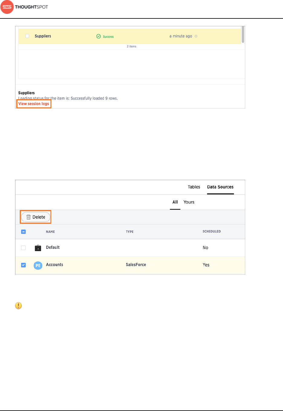Click the vertical scrollbar in the load status list
Viewport: 283px width, 411px height.
coord(243,34)
